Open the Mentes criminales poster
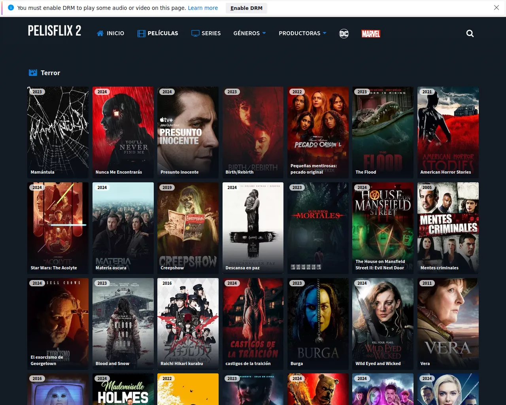The image size is (506, 405). tap(448, 228)
